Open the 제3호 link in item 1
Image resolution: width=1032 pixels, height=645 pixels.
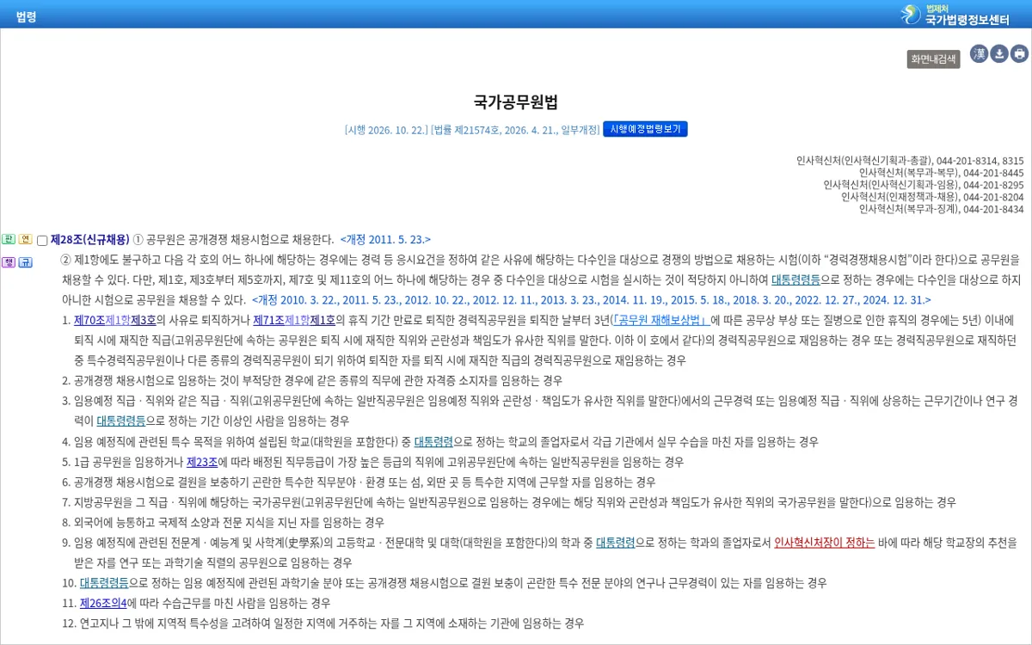click(x=143, y=320)
